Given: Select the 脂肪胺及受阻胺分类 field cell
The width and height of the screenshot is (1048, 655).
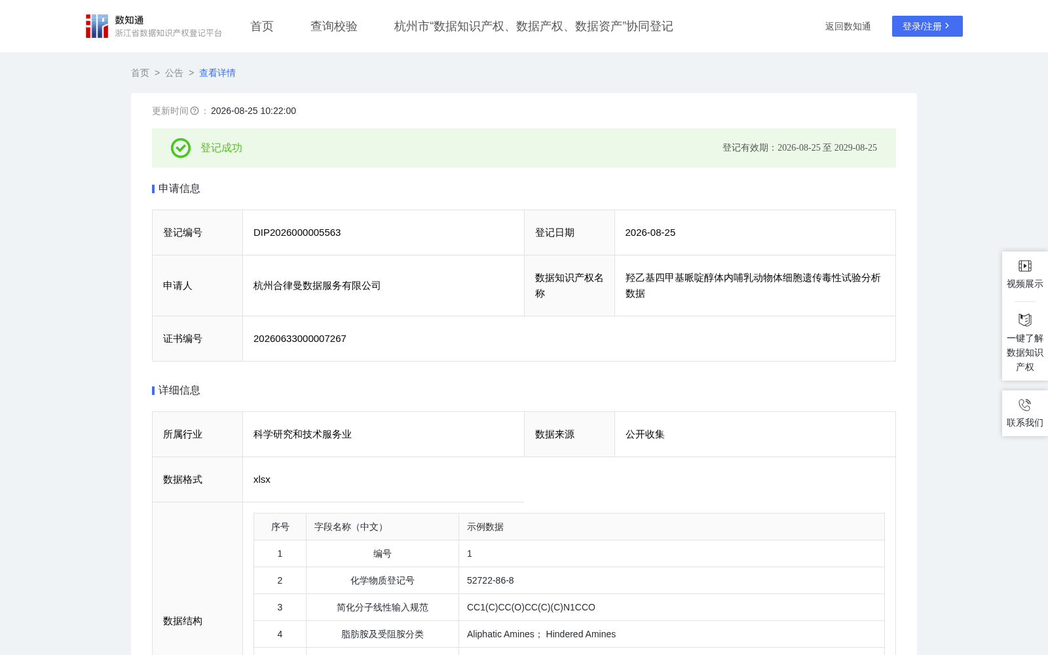Looking at the screenshot, I should [x=383, y=634].
